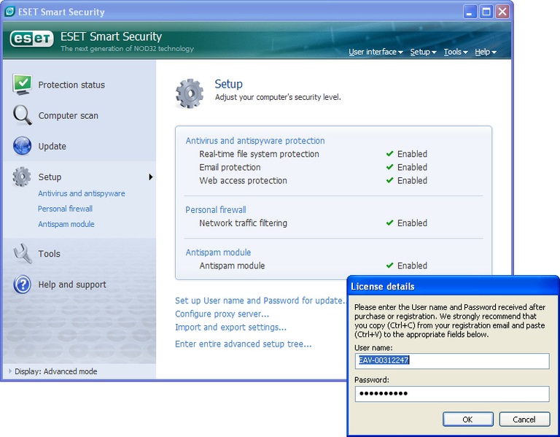This screenshot has width=560, height=437.
Task: Cancel the License details dialog
Action: 524,419
